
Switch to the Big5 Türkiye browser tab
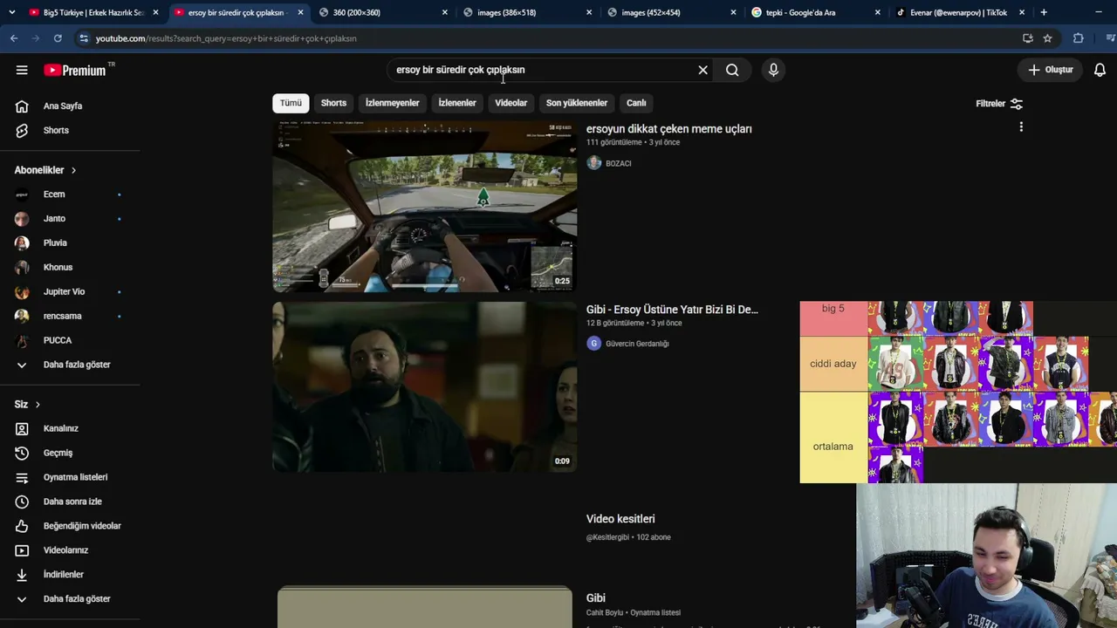coord(92,12)
